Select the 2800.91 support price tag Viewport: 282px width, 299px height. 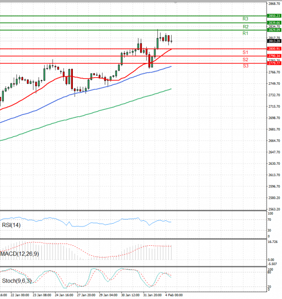tap(274, 49)
